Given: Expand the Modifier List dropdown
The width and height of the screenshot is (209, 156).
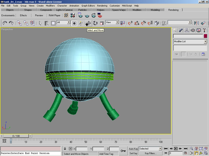Looking at the screenshot, I should [x=205, y=41].
